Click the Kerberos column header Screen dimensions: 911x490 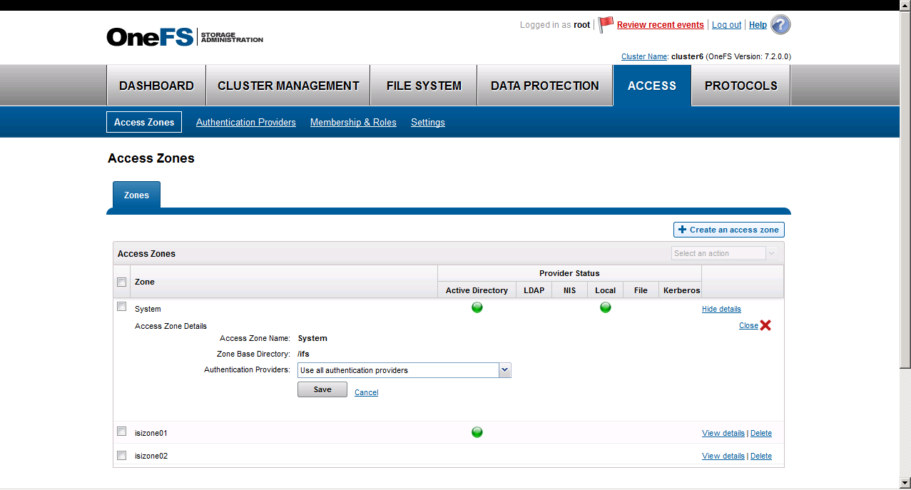(681, 290)
